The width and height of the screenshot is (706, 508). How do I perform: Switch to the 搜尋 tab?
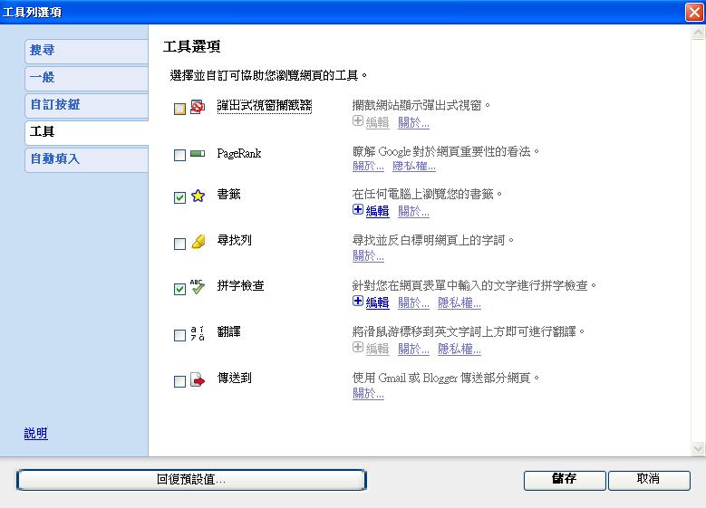pyautogui.click(x=86, y=51)
